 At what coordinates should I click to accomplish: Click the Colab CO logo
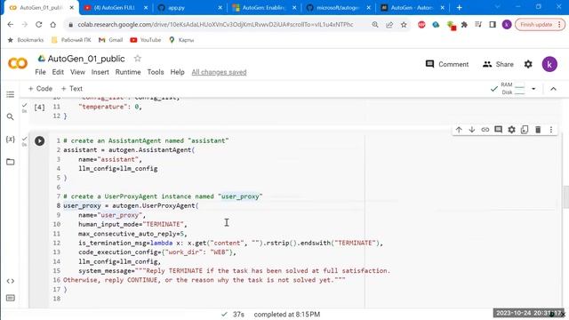18,63
